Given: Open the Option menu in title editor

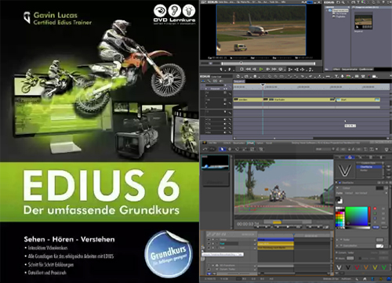Looking at the screenshot, I should (260, 143).
